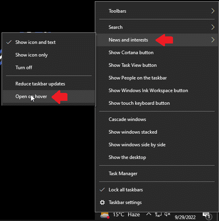This screenshot has height=221, width=219.
Task: Toggle Show Windows Ink Workspace button
Action: pos(157,91)
